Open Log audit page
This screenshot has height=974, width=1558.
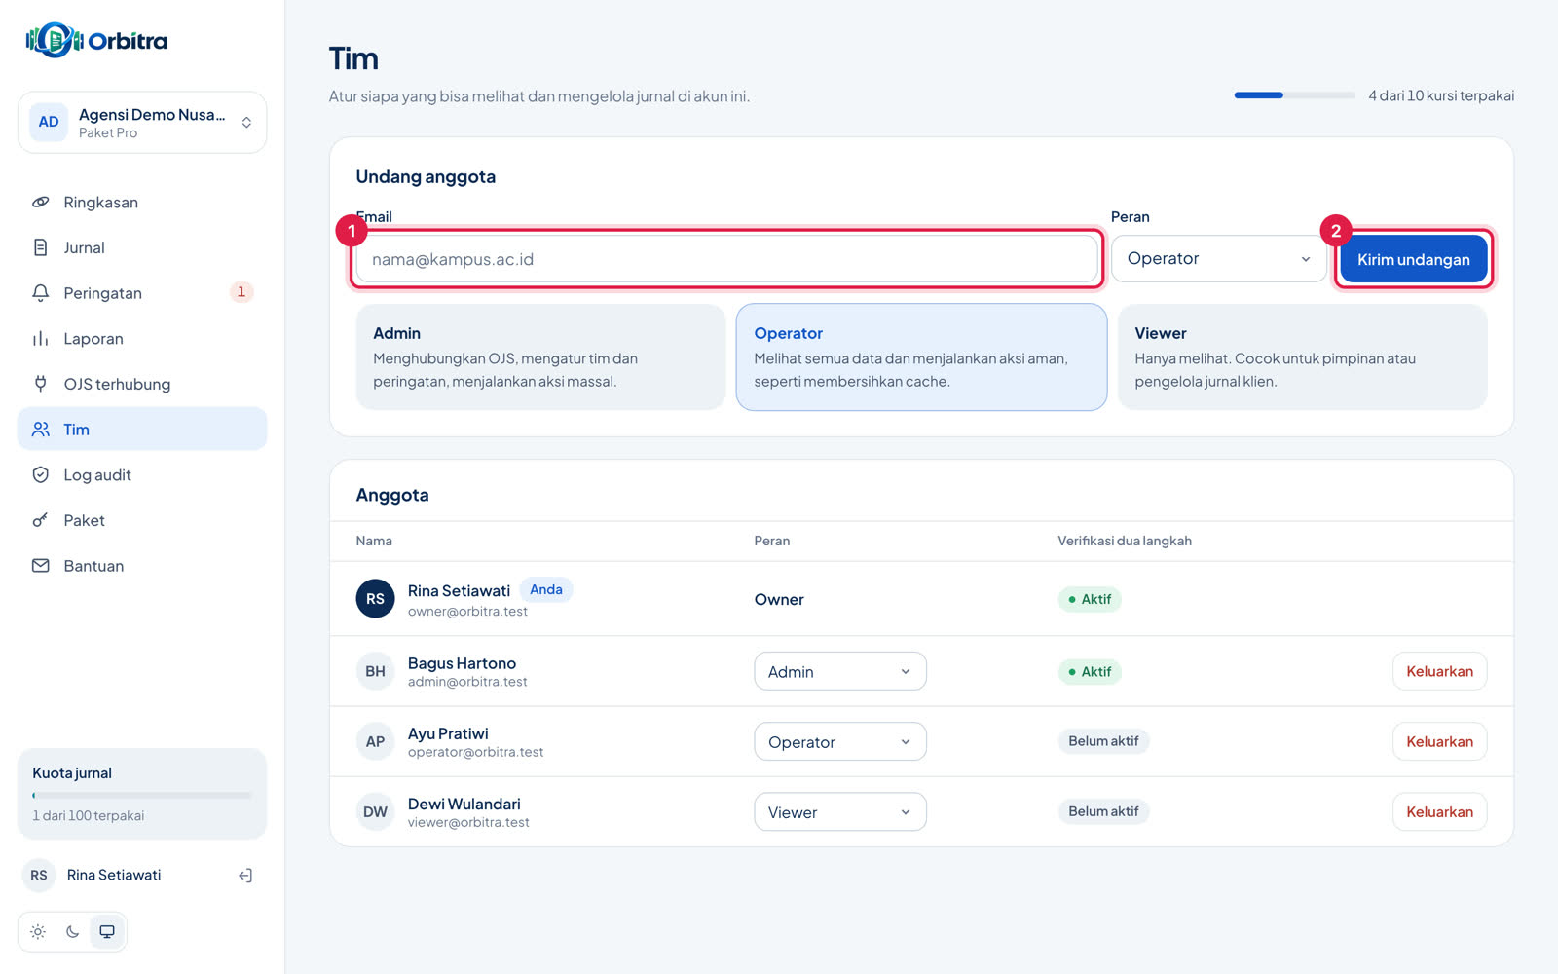pos(142,475)
